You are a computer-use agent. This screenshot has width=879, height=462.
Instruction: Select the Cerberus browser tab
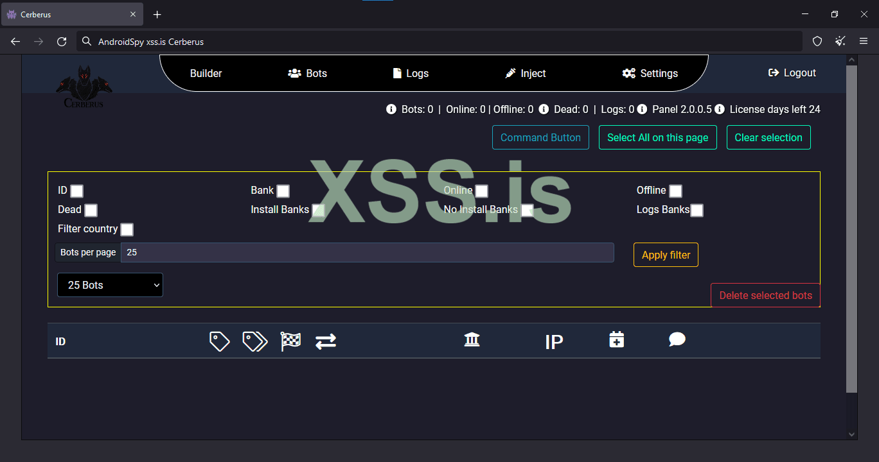72,14
